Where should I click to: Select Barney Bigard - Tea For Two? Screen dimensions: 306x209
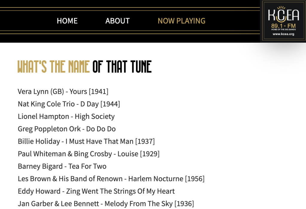pos(62,166)
